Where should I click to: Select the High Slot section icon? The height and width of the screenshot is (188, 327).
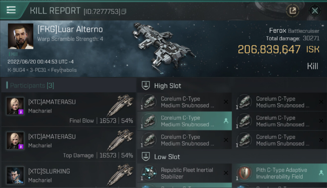point(146,86)
